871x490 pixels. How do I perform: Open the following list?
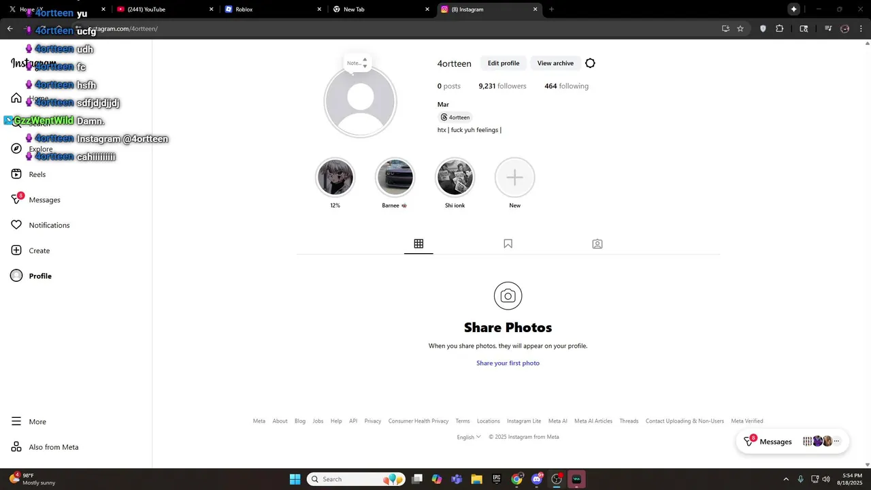[x=566, y=86]
